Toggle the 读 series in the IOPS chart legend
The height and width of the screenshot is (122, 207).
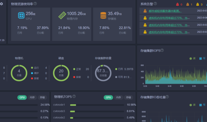[x=193, y=58]
